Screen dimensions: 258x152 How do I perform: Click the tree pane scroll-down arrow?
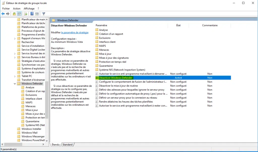(x=47, y=141)
